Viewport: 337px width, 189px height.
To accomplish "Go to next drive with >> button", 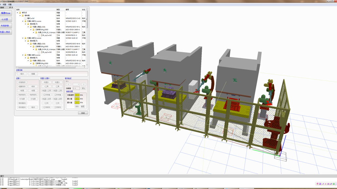I will pos(84,84).
